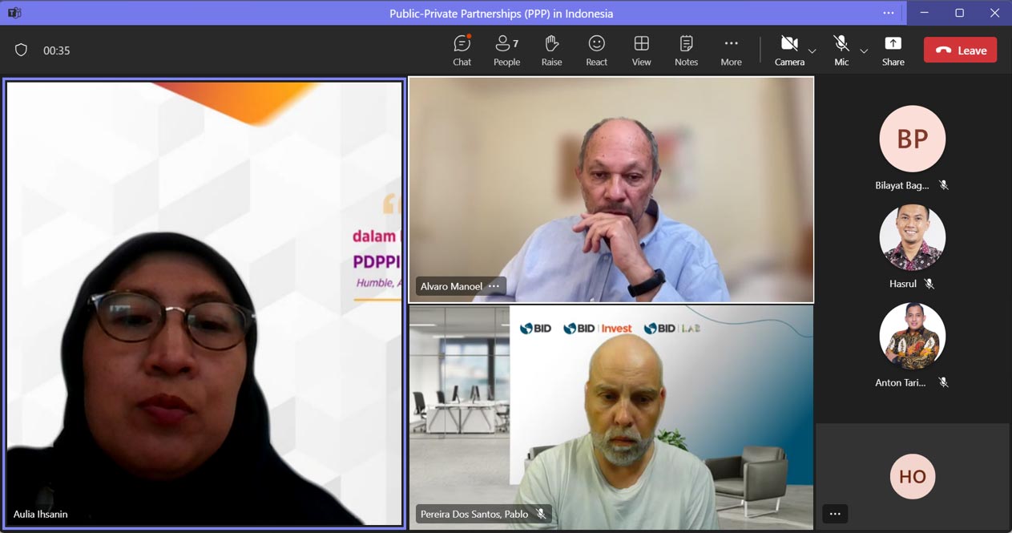Turn on the Camera
This screenshot has height=533, width=1012.
(789, 50)
